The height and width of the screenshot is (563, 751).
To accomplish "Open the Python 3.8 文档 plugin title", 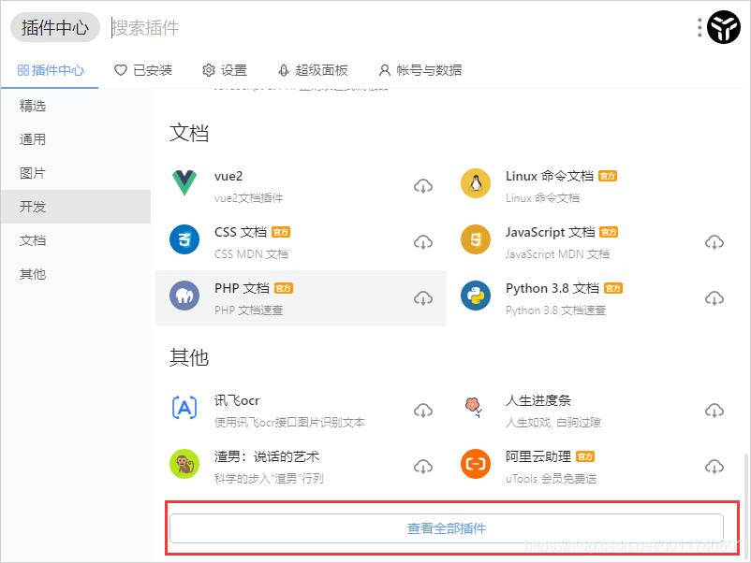I will tap(552, 288).
